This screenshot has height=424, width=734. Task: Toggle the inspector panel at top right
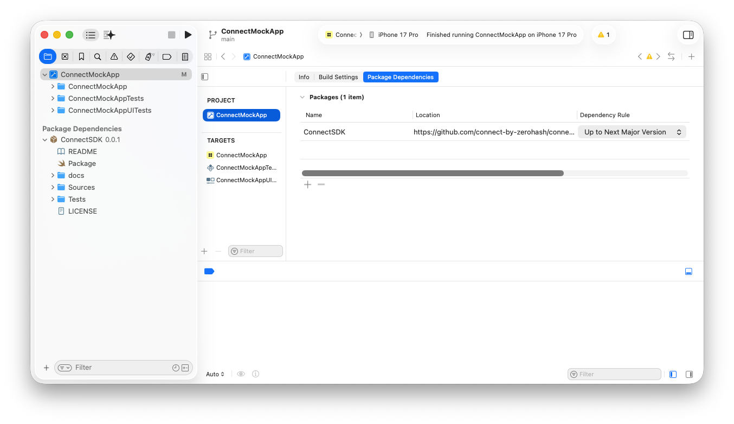coord(688,35)
